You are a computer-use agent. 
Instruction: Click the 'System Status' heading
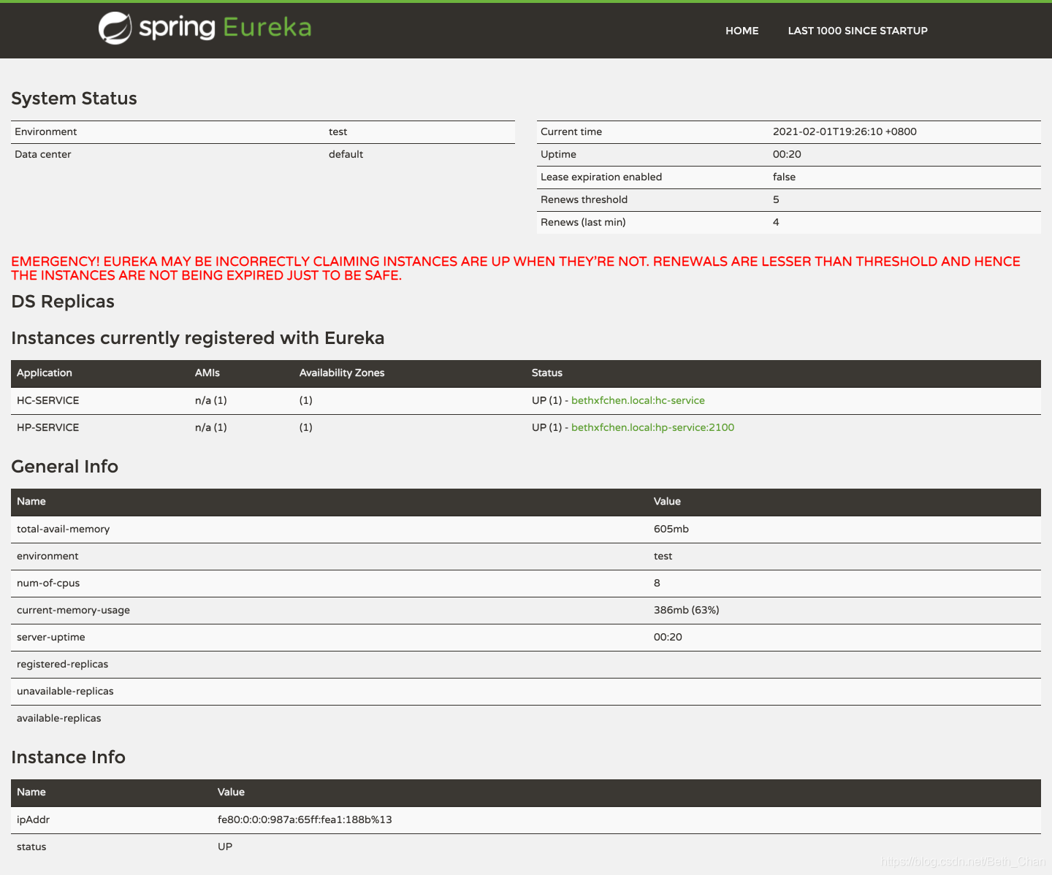coord(74,99)
